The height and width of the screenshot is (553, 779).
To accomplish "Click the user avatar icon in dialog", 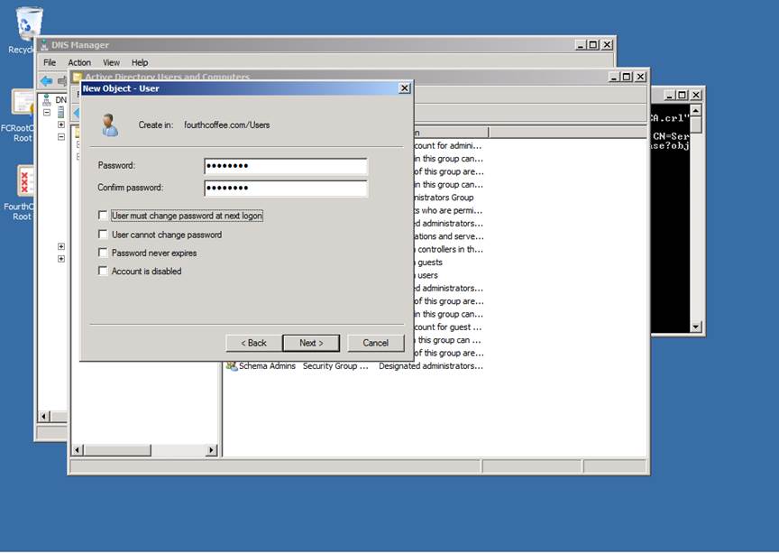I will pos(110,125).
